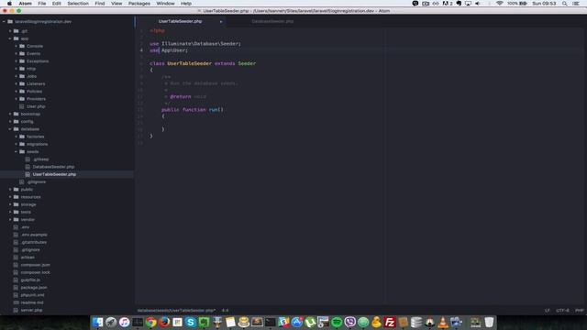Place cursor on 'use App\User;' line
This screenshot has height=330, width=587.
pyautogui.click(x=169, y=50)
